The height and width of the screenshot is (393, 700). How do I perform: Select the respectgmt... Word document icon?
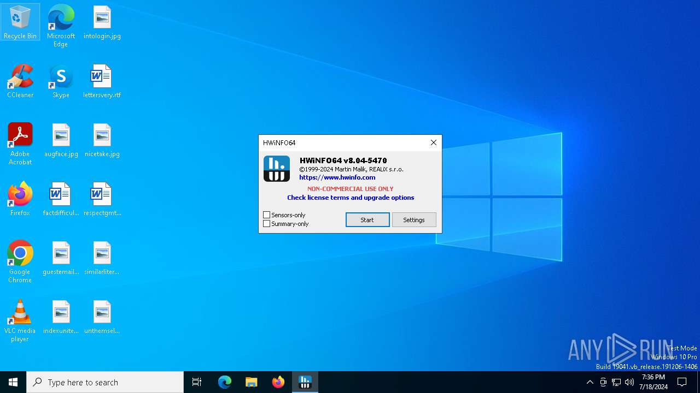click(102, 199)
